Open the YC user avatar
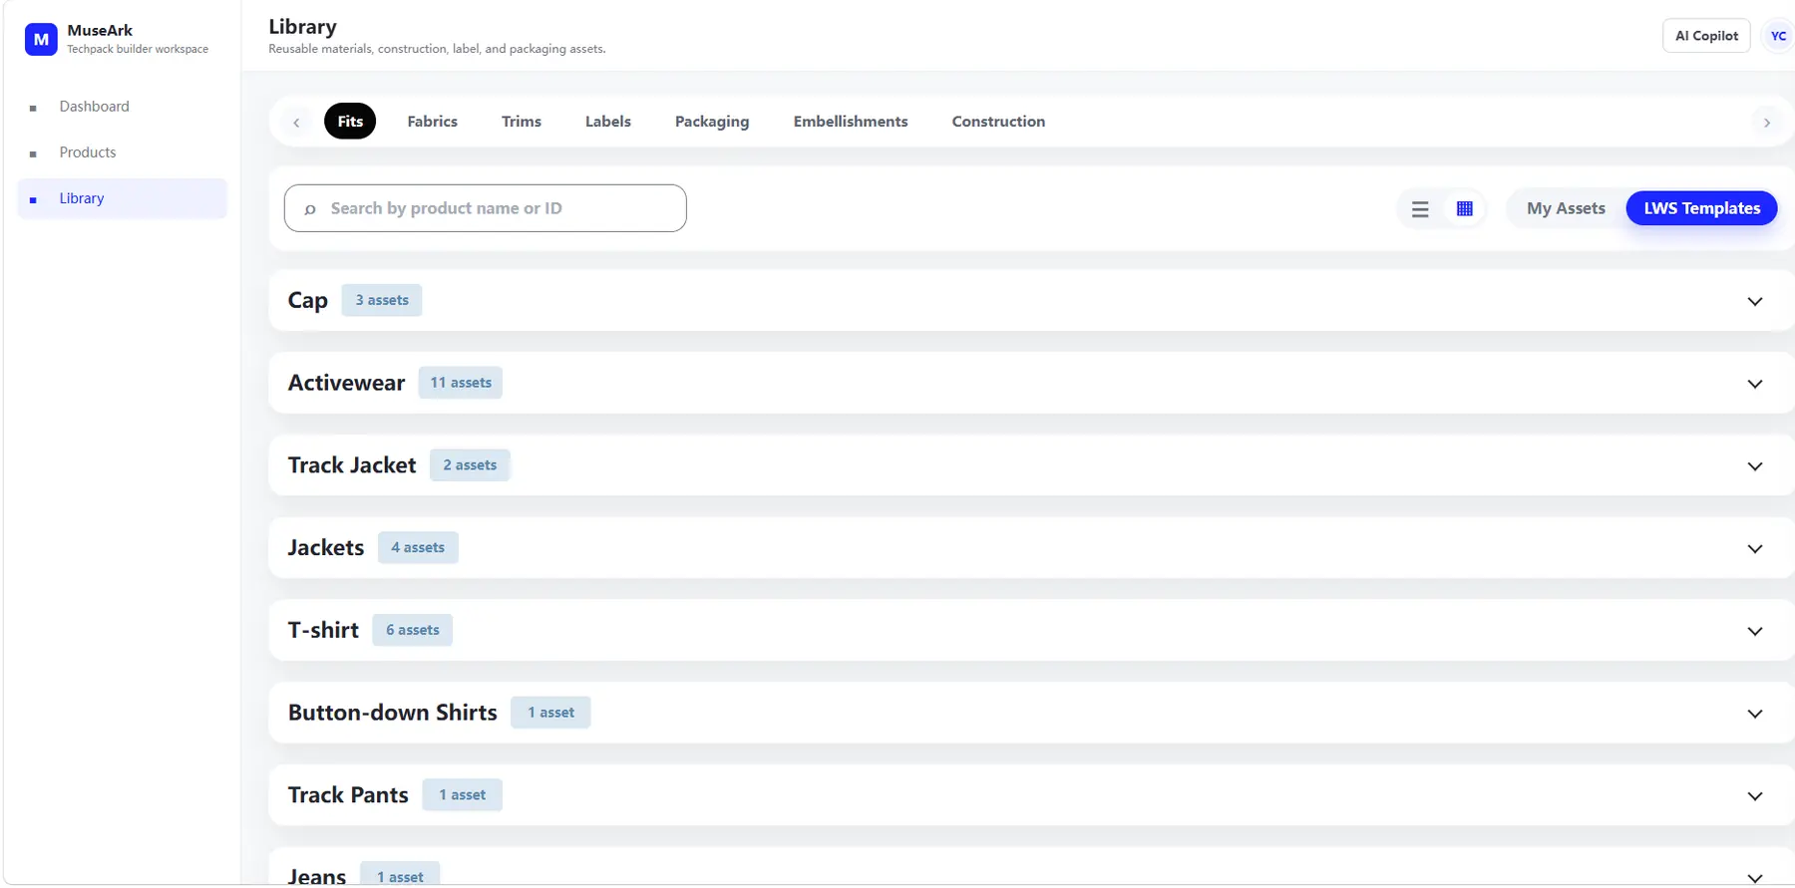 coord(1778,36)
